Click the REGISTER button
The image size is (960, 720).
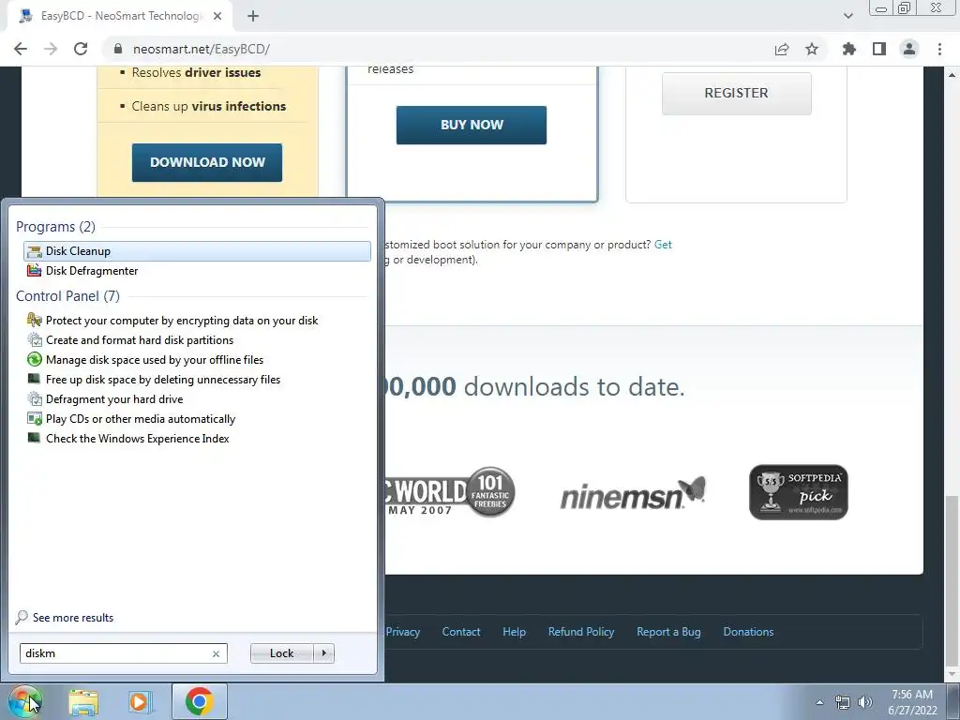click(737, 93)
